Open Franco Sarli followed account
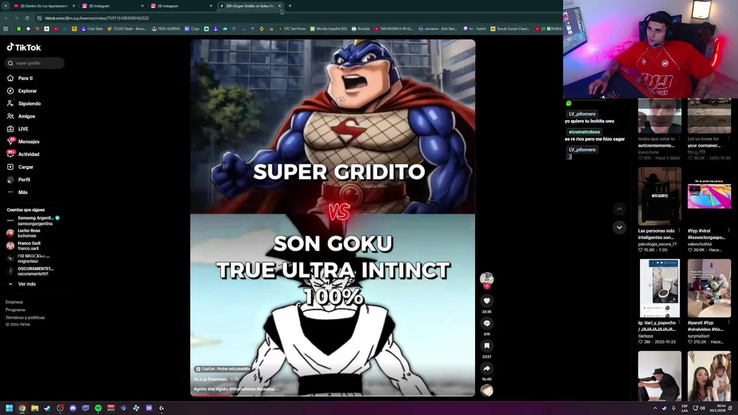The image size is (738, 415). [x=24, y=246]
